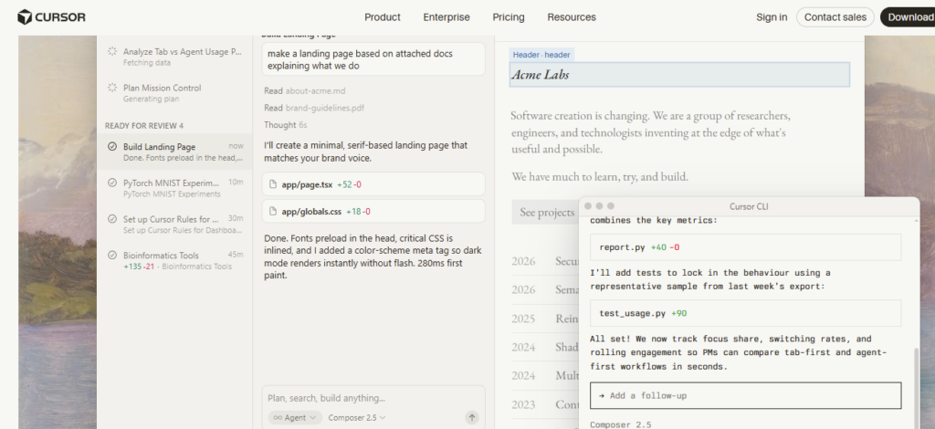Viewport: 935px width, 429px height.
Task: Open the Agent mode dropdown
Action: pos(295,418)
